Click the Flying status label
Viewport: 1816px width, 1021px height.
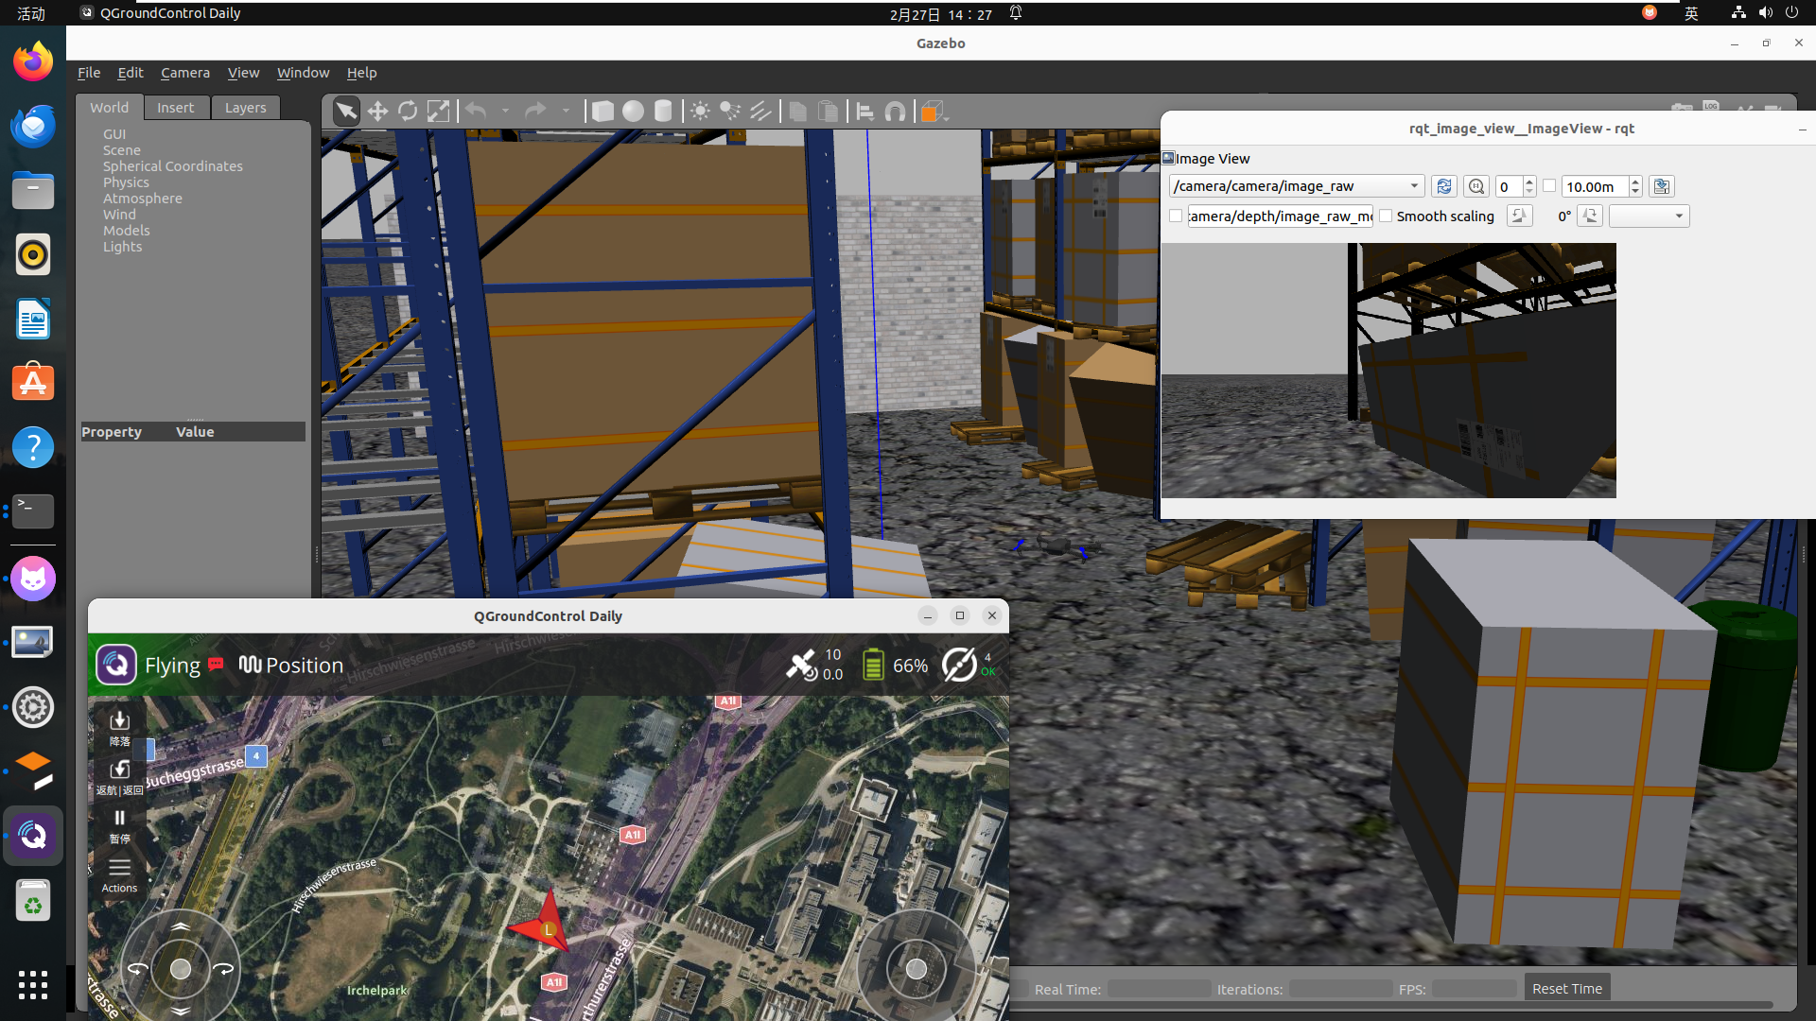pos(172,666)
